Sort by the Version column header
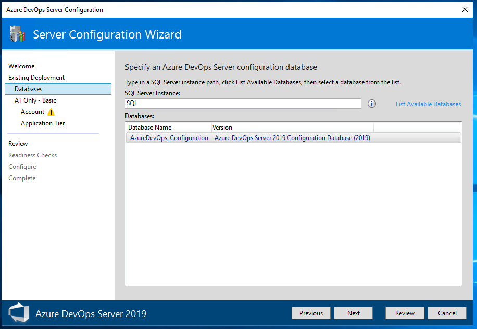The image size is (477, 329). (292, 128)
